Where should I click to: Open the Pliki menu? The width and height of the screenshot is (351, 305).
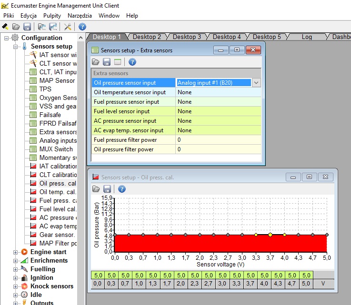[9, 16]
